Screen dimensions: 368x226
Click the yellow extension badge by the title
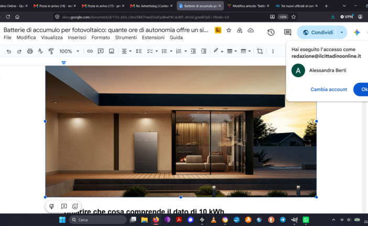point(218,30)
